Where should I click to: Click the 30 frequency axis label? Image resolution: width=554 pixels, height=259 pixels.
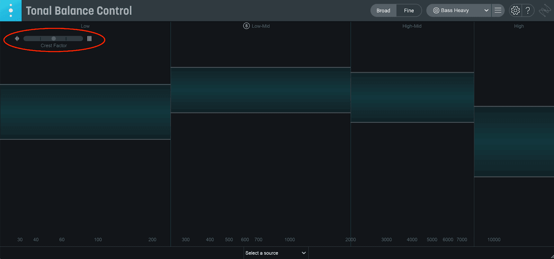click(20, 240)
